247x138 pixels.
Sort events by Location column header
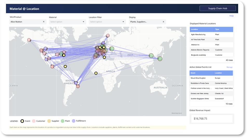pyautogui.click(x=223, y=73)
